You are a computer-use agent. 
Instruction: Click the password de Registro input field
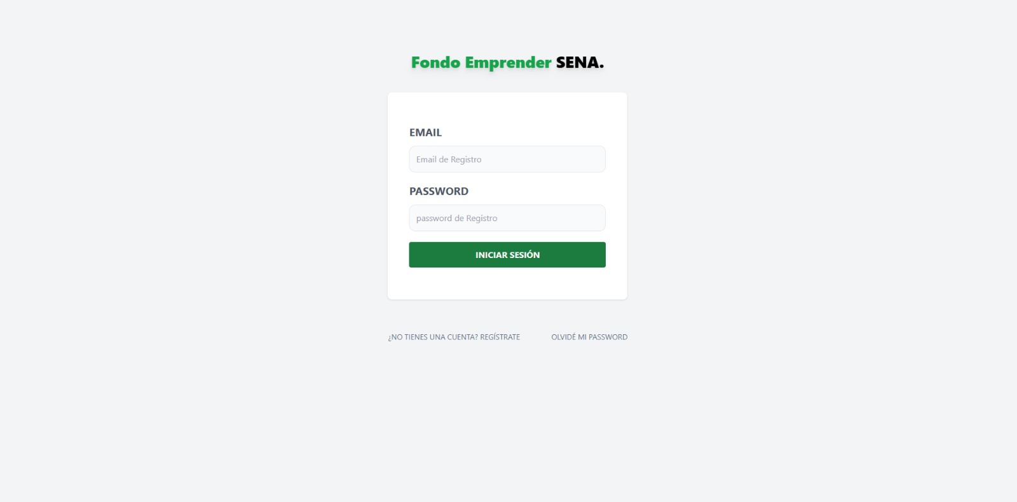(x=507, y=217)
